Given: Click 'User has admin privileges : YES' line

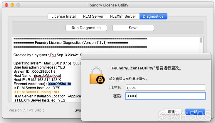Looking at the screenshot, I should click(x=39, y=67).
